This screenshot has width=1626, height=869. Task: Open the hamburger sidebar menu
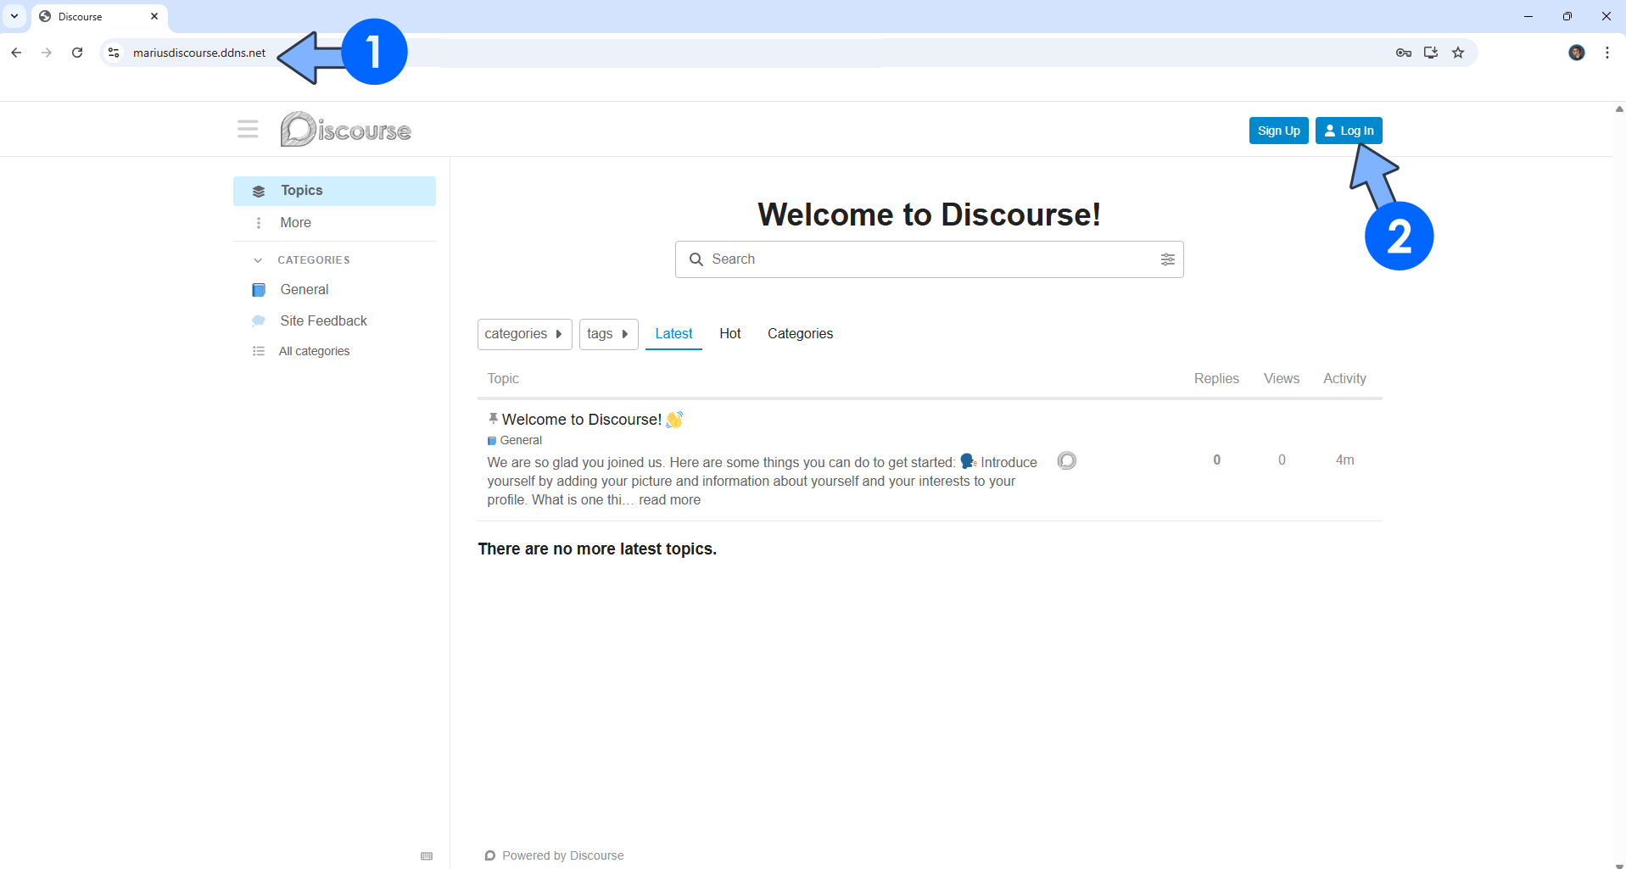pos(248,129)
